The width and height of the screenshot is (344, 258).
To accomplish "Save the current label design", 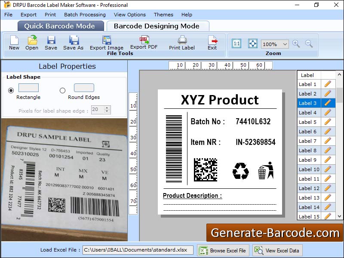I will (51, 43).
